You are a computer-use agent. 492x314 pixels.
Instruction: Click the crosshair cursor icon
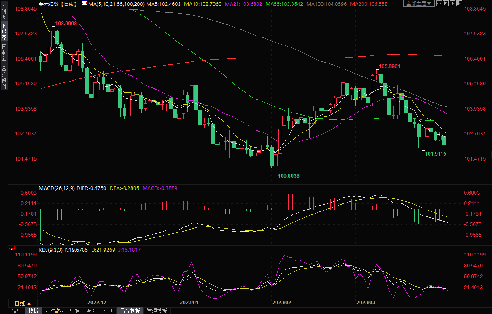pyautogui.click(x=439, y=4)
